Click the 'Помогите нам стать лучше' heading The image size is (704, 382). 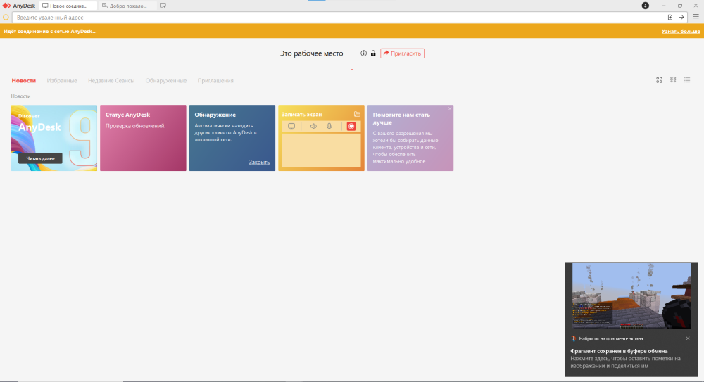[x=401, y=118]
